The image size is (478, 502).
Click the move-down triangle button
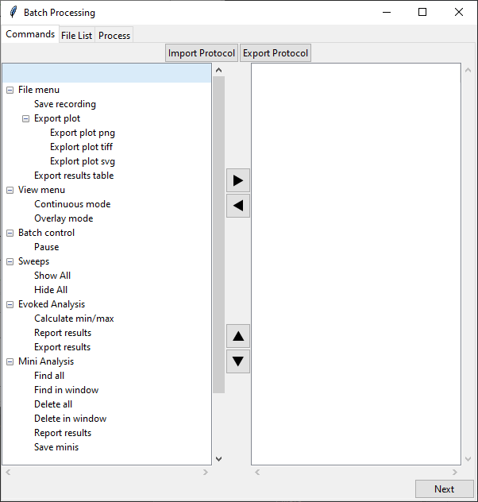click(238, 361)
